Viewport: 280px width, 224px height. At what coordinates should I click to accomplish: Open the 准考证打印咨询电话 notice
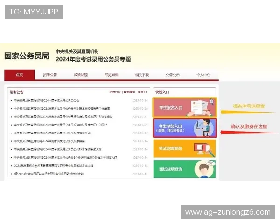click(x=63, y=117)
